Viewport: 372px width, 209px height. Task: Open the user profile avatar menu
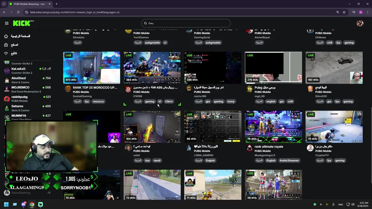pyautogui.click(x=360, y=23)
